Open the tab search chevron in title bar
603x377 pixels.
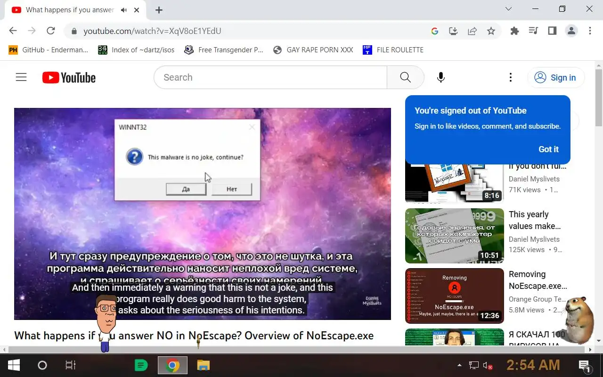[x=508, y=9]
